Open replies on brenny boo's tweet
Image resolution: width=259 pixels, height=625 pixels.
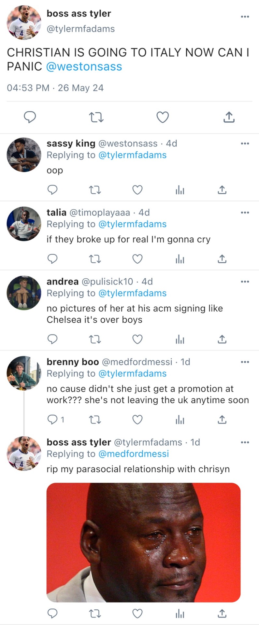[55, 420]
